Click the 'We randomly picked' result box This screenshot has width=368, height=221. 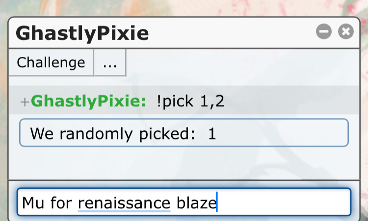[275, 132]
